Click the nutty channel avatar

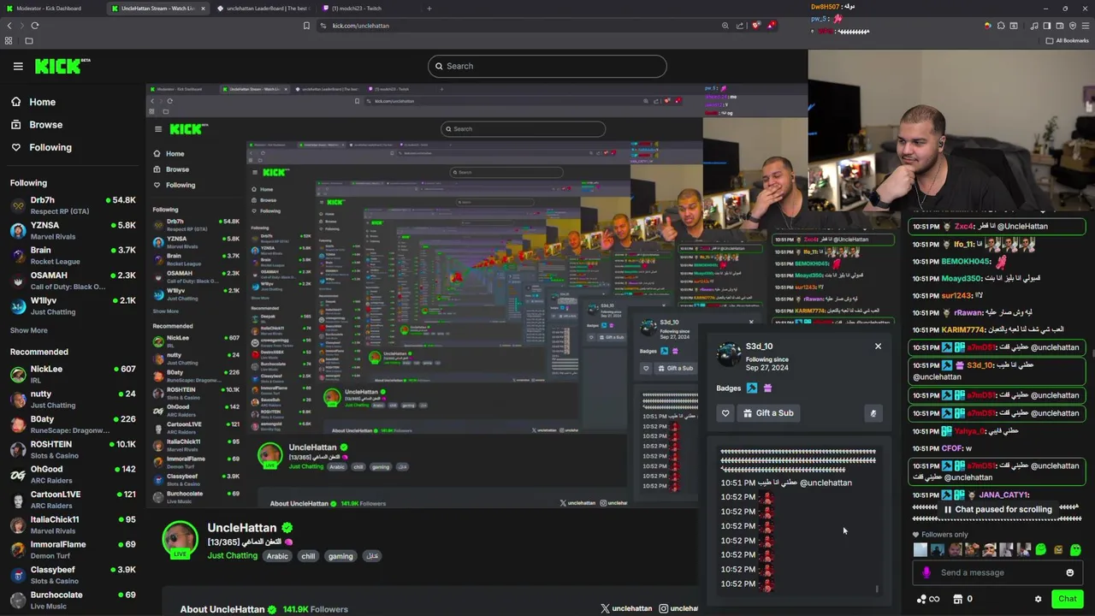point(18,399)
